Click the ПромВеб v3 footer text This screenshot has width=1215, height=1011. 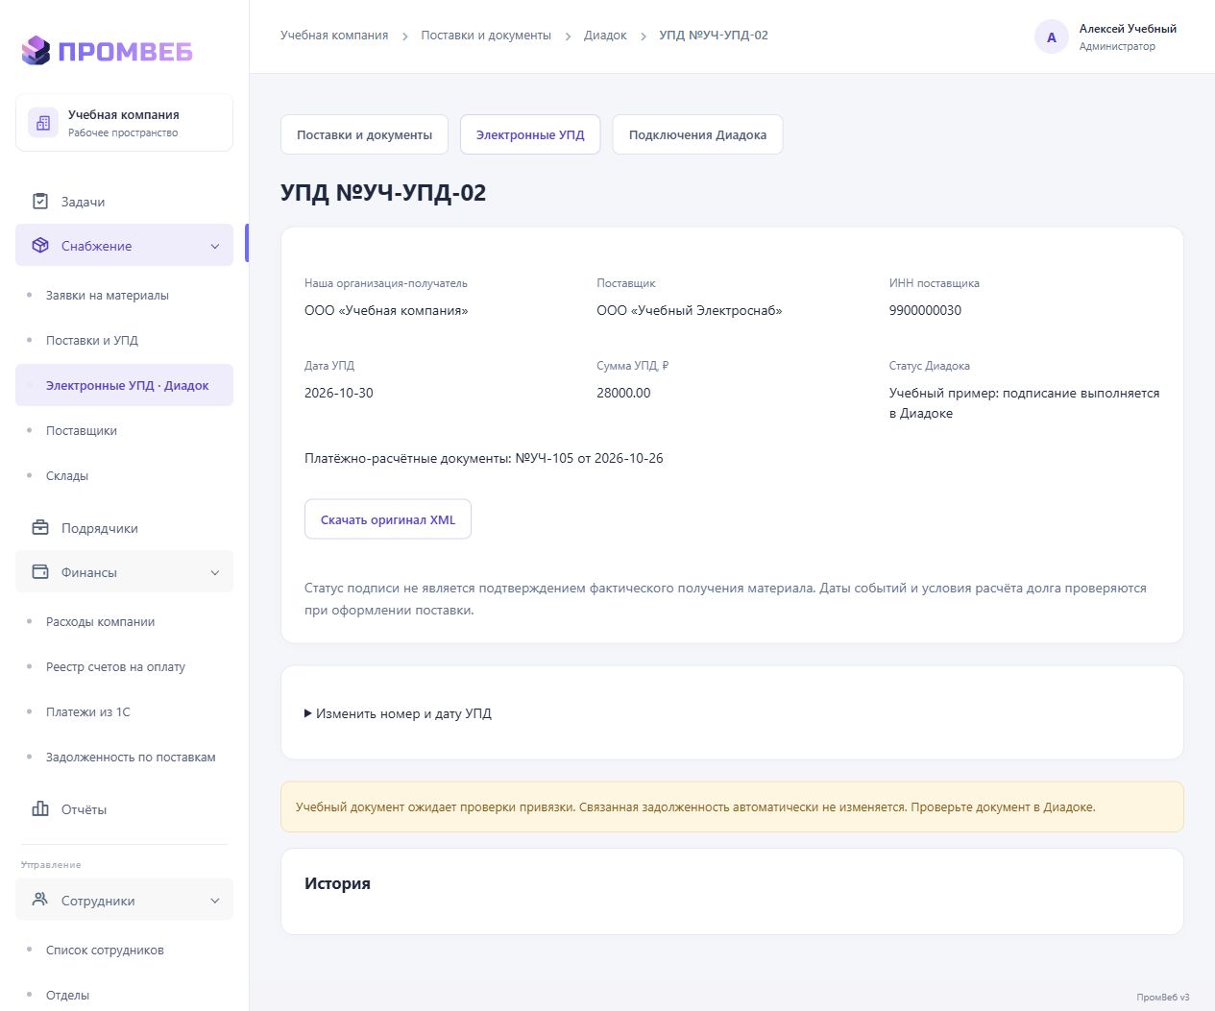(1163, 998)
